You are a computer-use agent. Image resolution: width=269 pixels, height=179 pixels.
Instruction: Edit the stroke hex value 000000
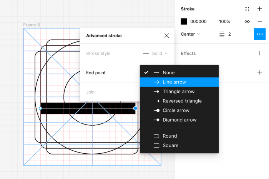(x=198, y=21)
